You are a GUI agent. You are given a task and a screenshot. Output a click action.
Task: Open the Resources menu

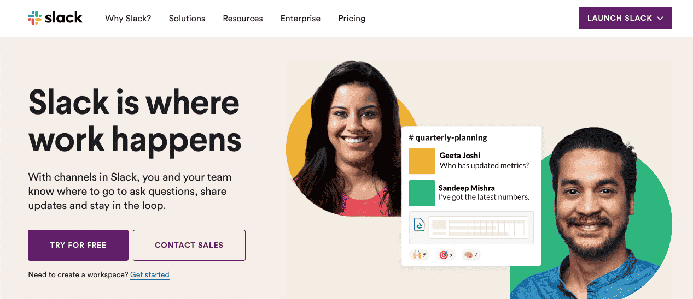[243, 18]
